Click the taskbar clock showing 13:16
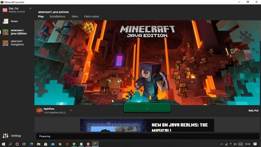 click(248, 144)
